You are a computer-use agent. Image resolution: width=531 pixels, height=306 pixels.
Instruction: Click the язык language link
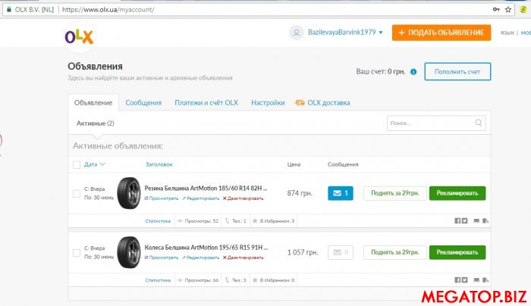click(x=507, y=33)
